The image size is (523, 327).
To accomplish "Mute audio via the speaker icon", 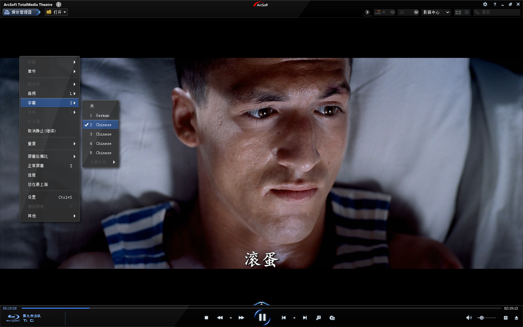I will (469, 318).
